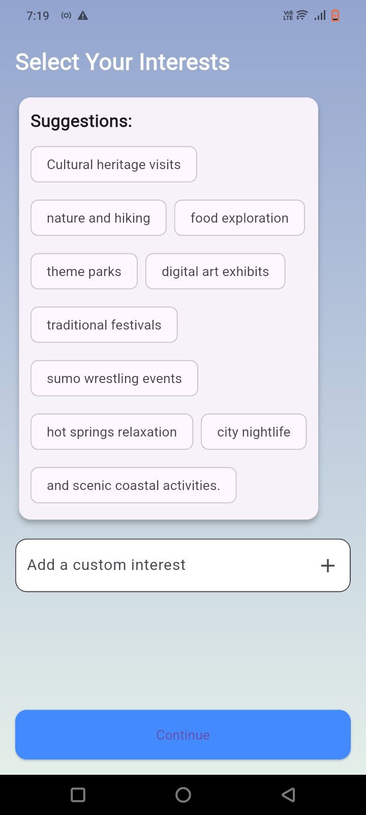Screen dimensions: 366x815
Task: Tap the battery icon in status bar
Action: pyautogui.click(x=335, y=16)
